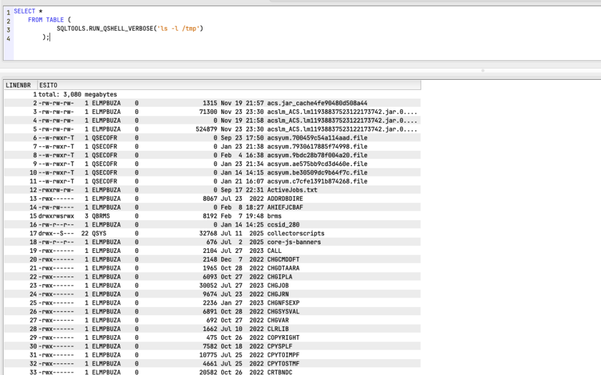Click the LINENBR column header

pyautogui.click(x=19, y=85)
